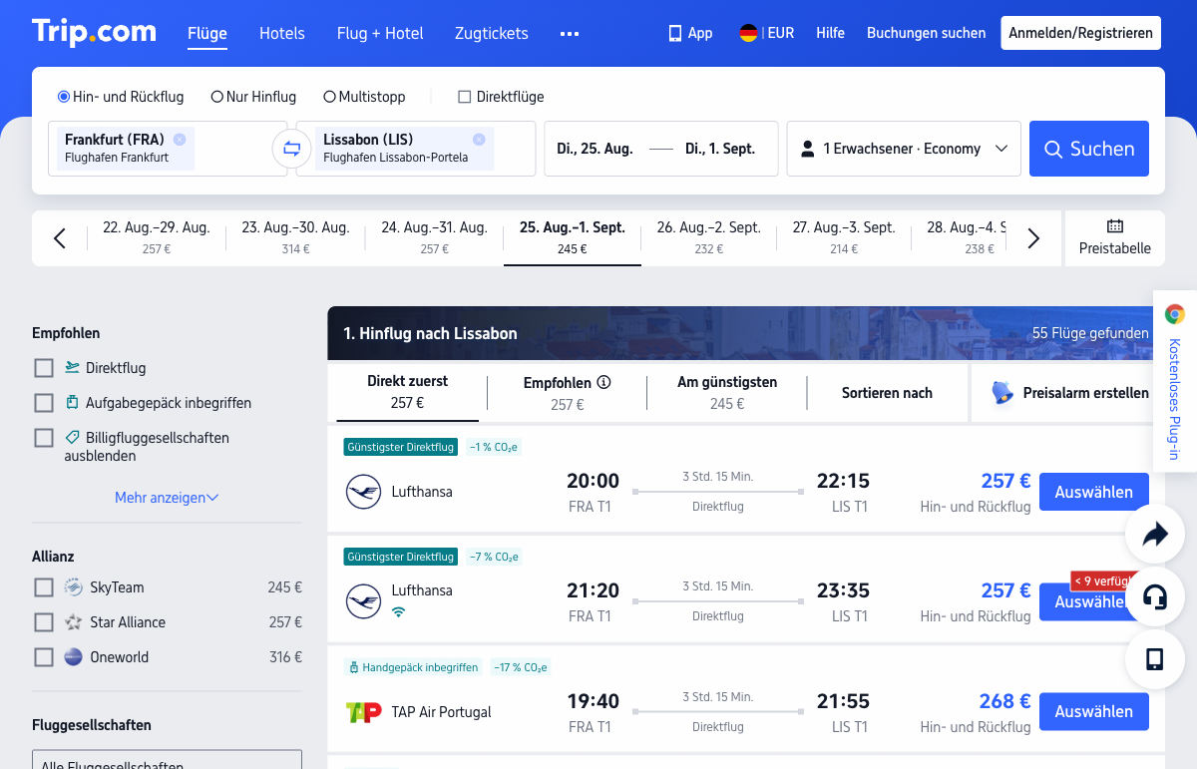Clear the Frankfurt (FRA) origin field
1197x769 pixels.
tap(180, 139)
